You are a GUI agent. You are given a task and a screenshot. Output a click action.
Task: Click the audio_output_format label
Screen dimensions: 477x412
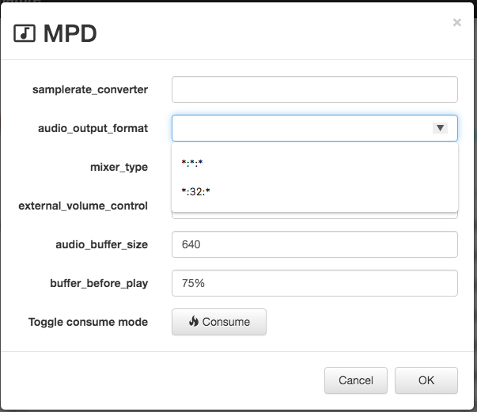(93, 128)
